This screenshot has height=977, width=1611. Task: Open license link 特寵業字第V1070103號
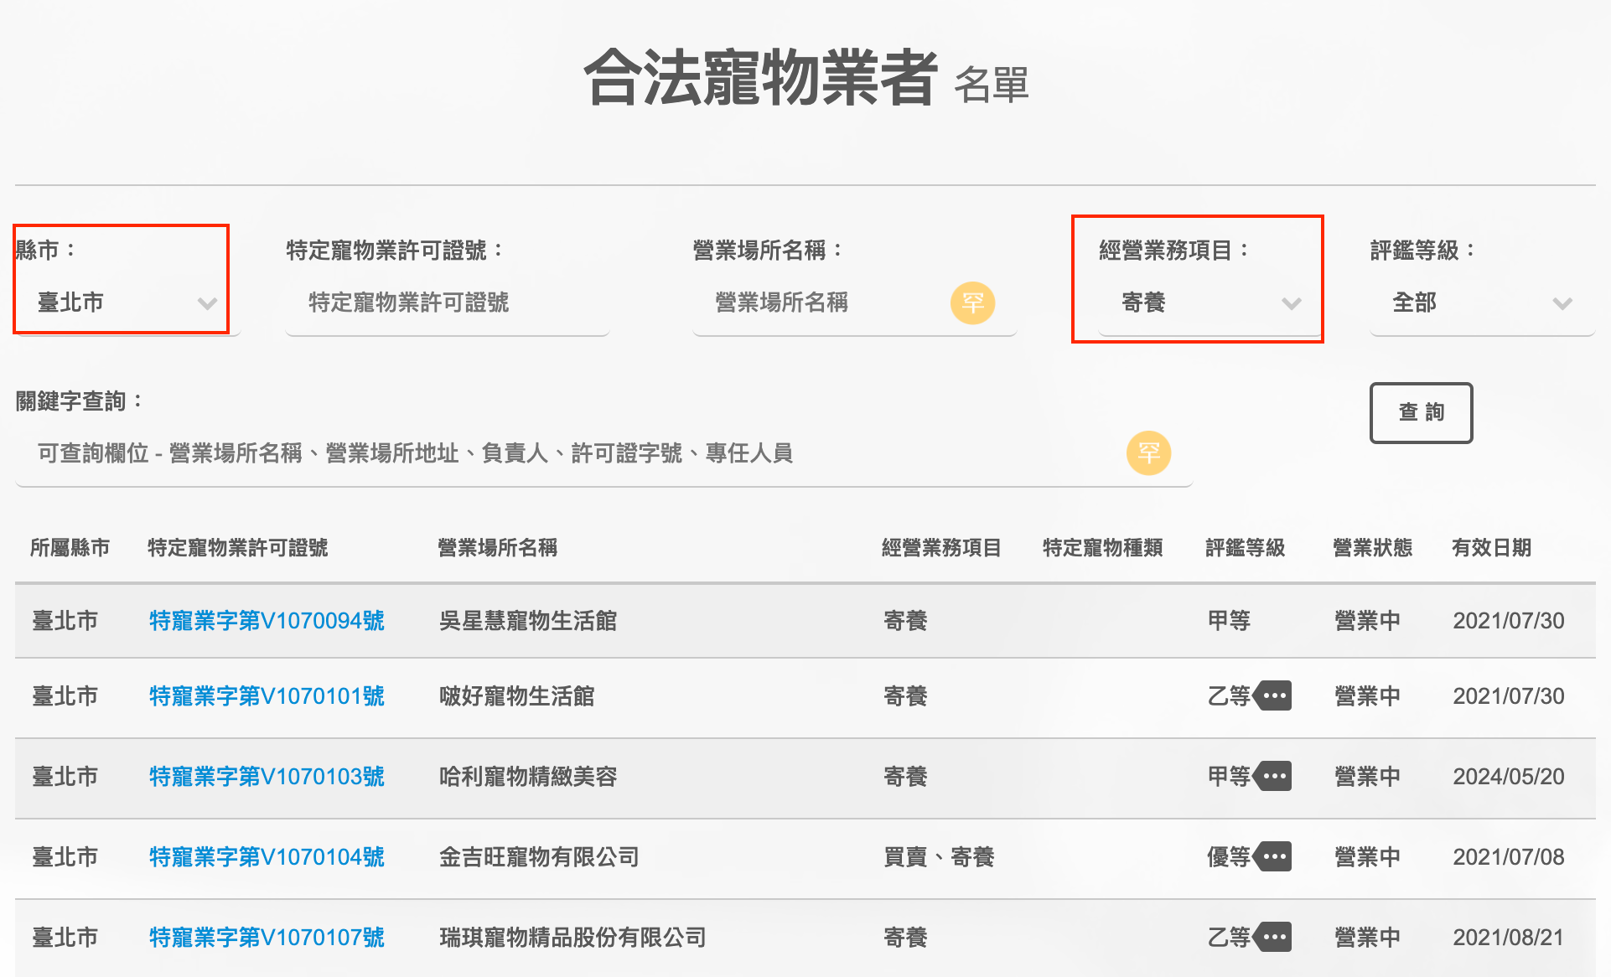click(x=267, y=777)
